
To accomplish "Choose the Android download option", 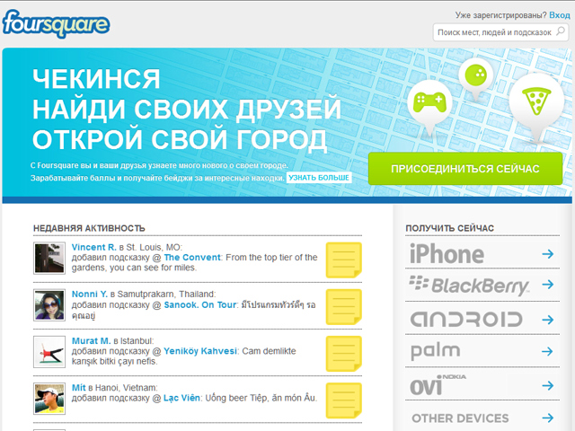I will (x=481, y=319).
